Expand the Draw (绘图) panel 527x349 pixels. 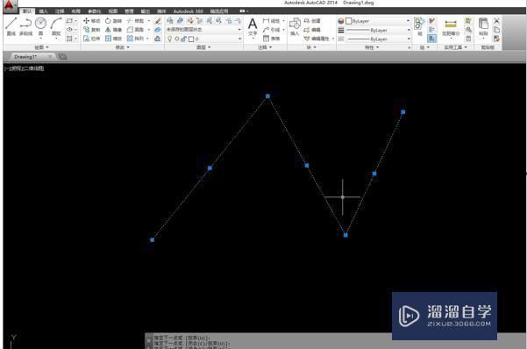coord(42,47)
